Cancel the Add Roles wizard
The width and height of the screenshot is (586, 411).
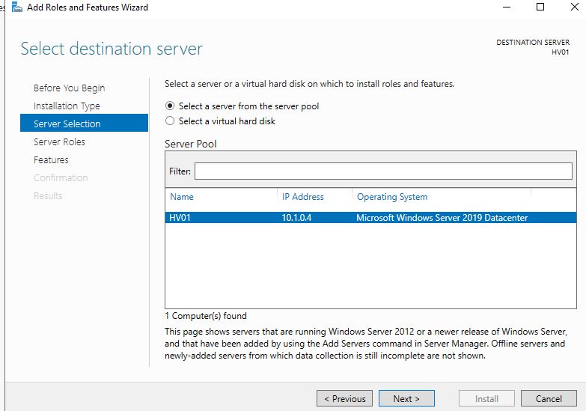click(549, 398)
